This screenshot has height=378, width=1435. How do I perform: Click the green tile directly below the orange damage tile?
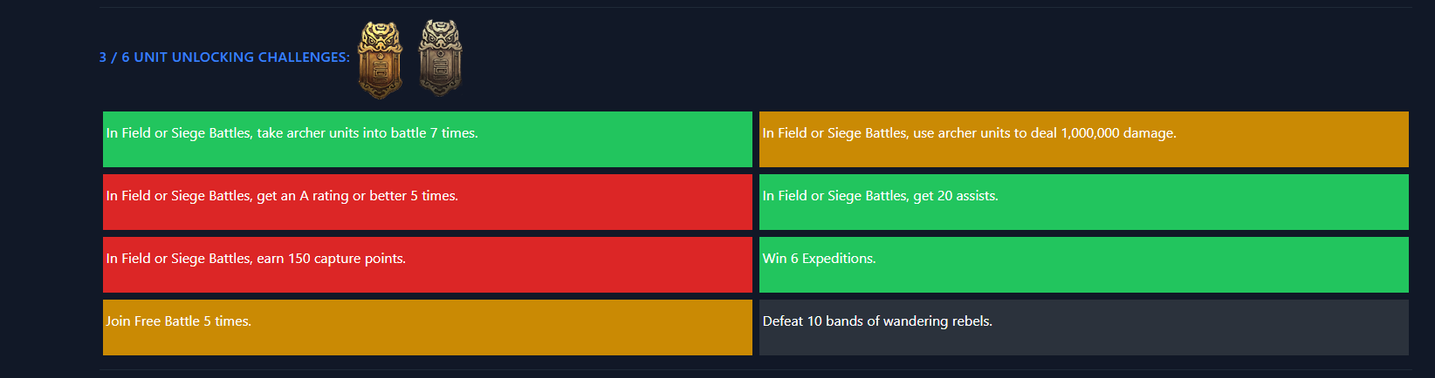pyautogui.click(x=1084, y=202)
